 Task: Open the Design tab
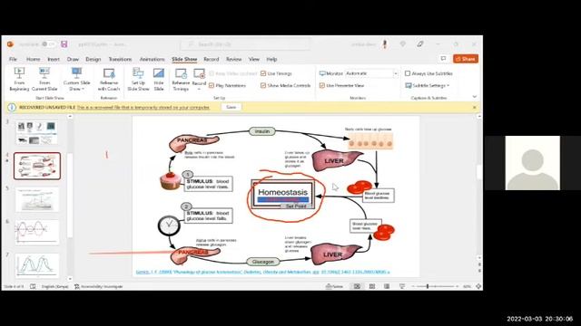pyautogui.click(x=93, y=59)
